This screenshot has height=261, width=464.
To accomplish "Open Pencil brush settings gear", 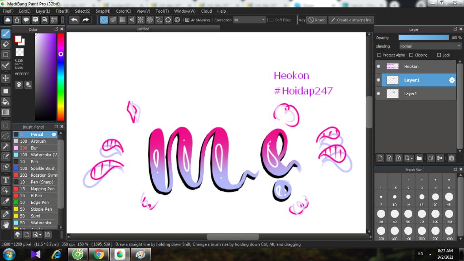I will point(54,134).
